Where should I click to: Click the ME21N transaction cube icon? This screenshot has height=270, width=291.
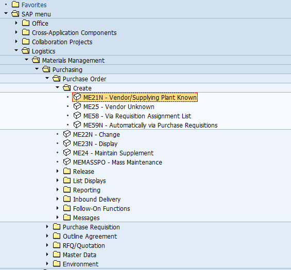pyautogui.click(x=77, y=97)
